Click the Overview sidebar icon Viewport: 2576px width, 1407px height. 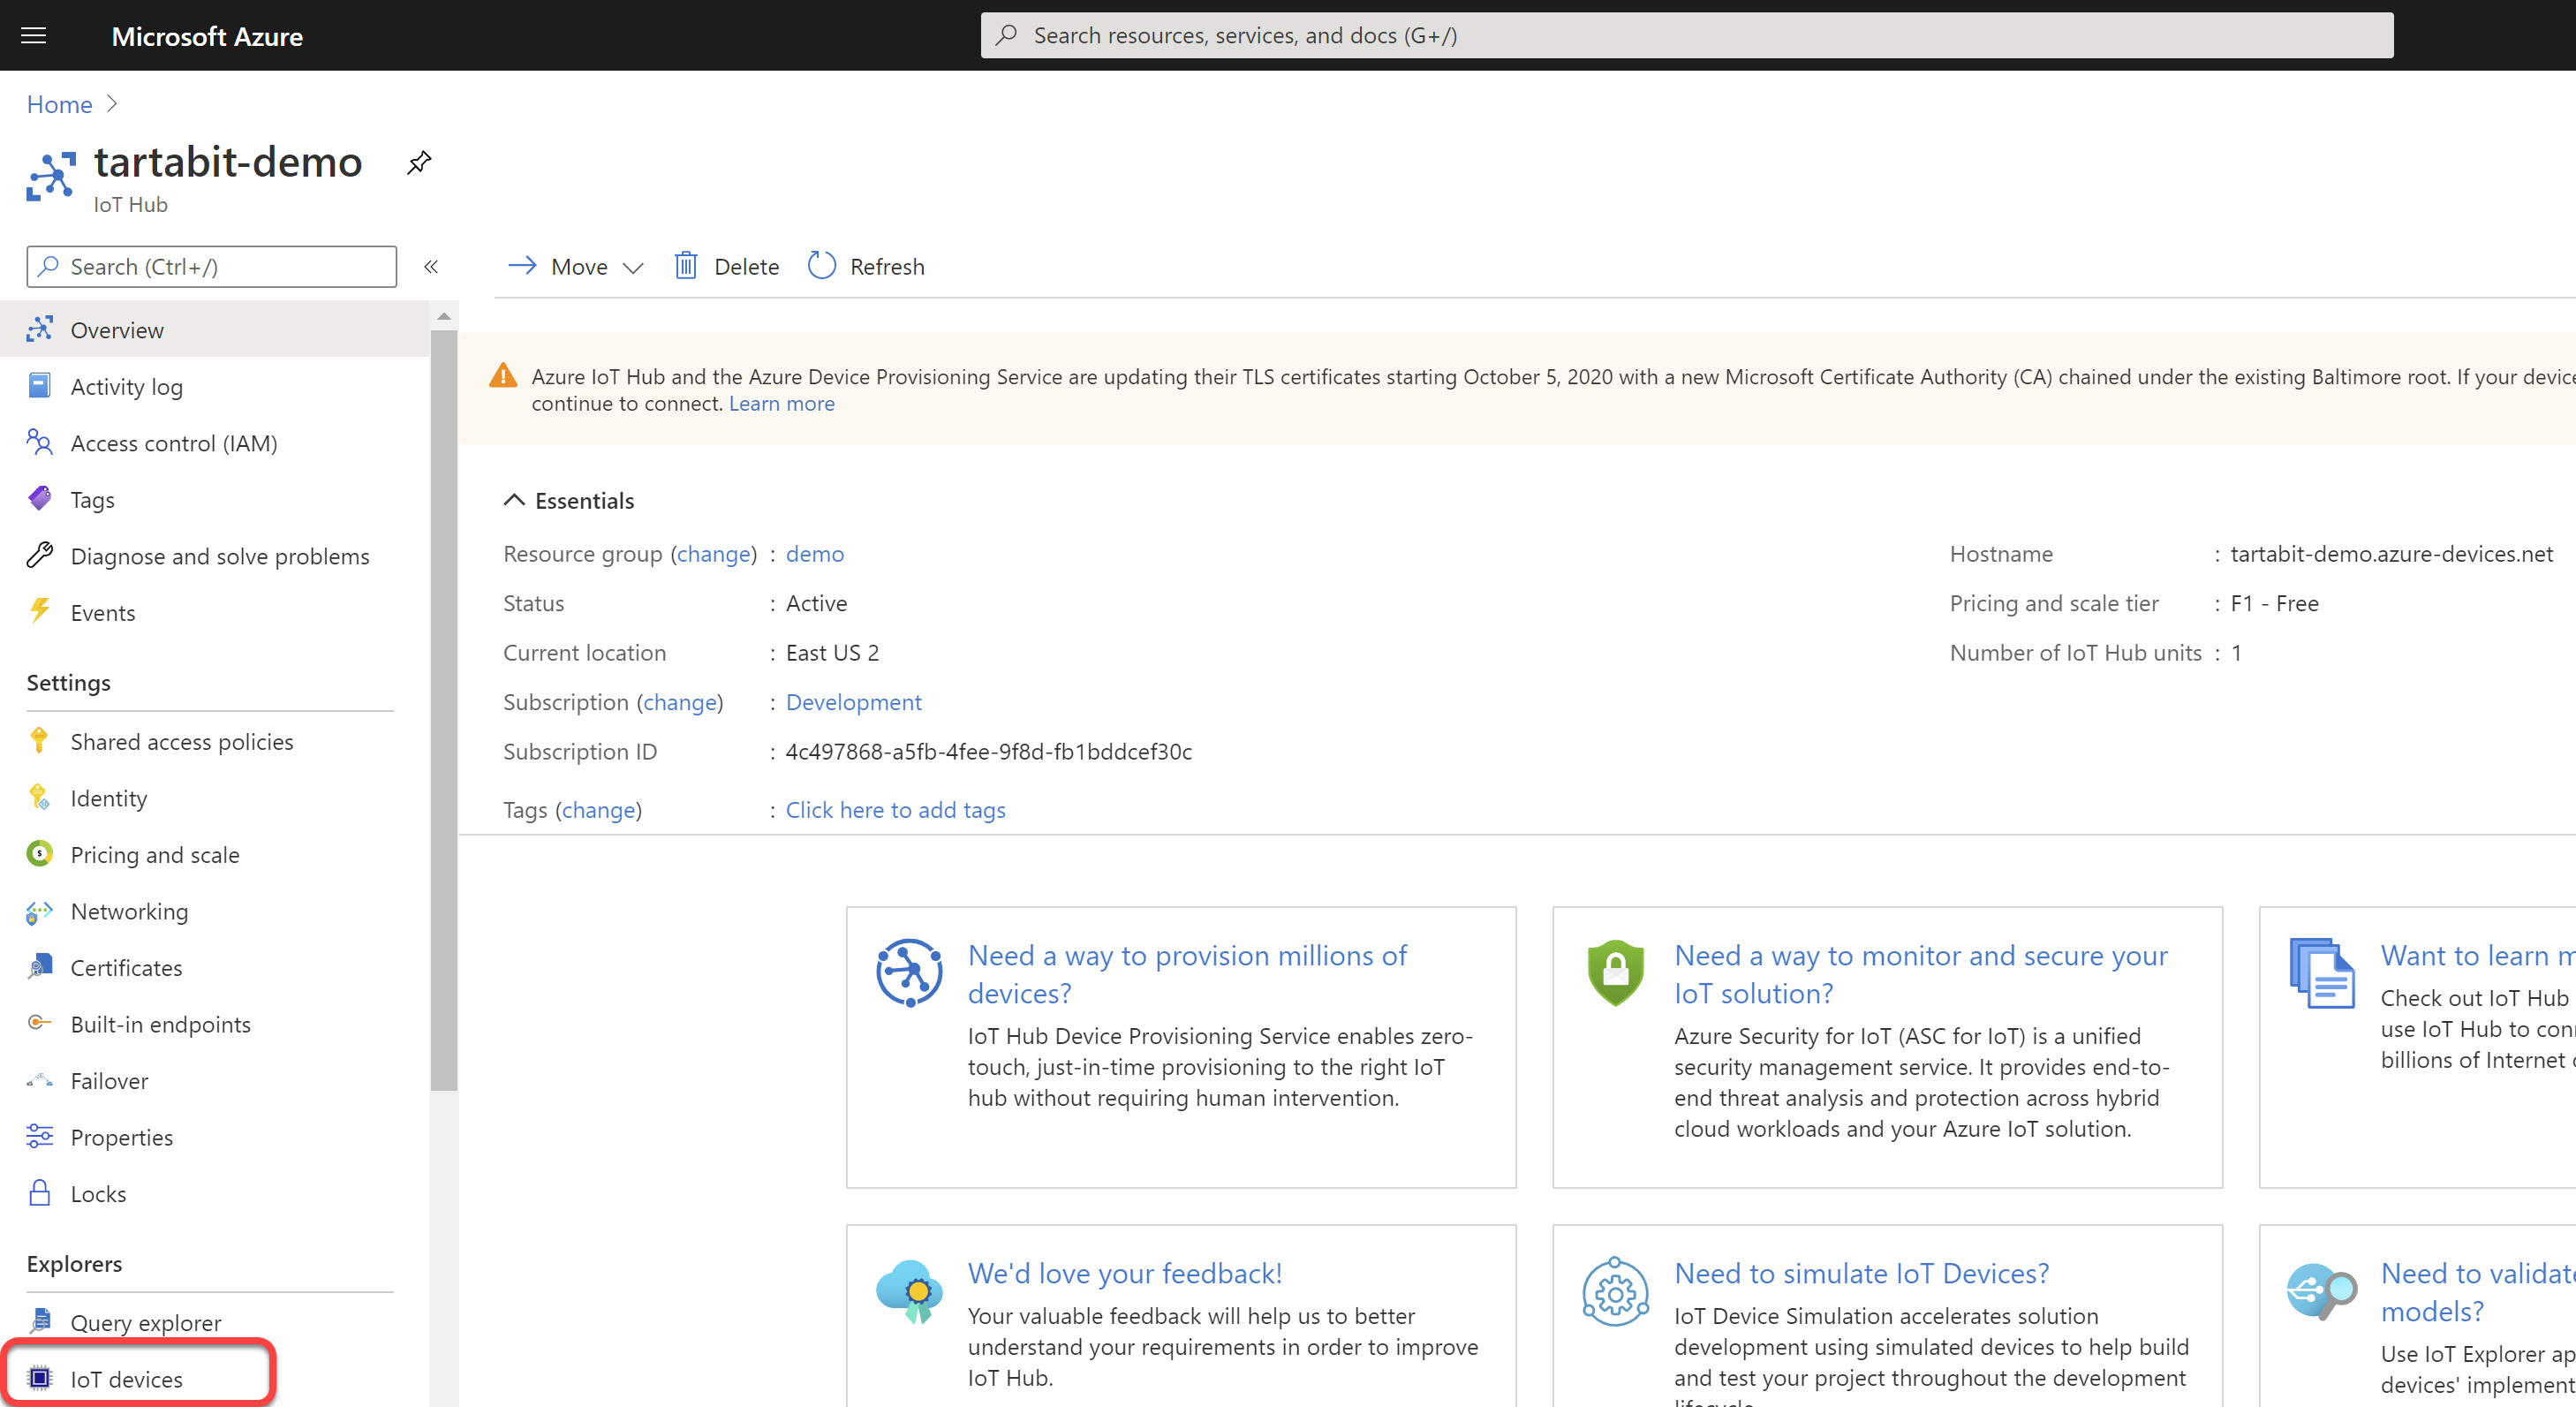39,329
